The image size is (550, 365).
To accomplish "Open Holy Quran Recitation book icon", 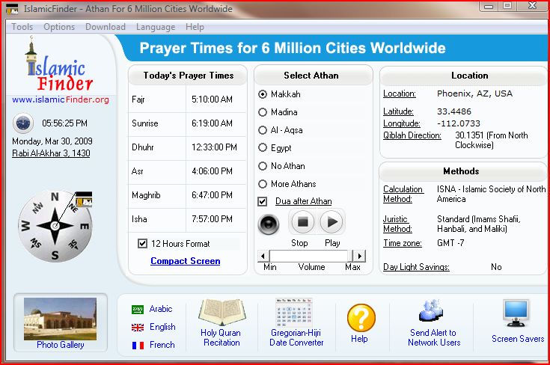I will [222, 312].
